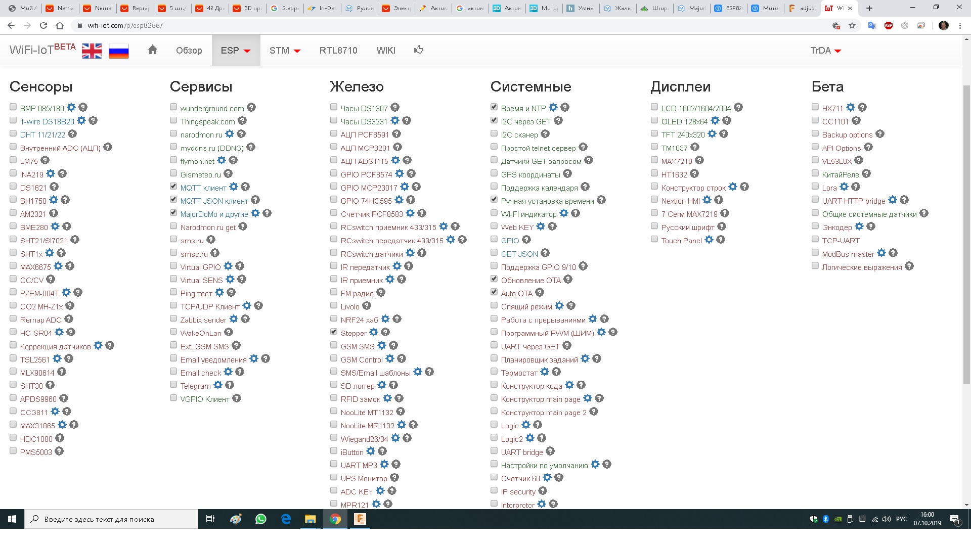Expand the TrDA user dropdown
Viewport: 971px width, 546px height.
[825, 51]
